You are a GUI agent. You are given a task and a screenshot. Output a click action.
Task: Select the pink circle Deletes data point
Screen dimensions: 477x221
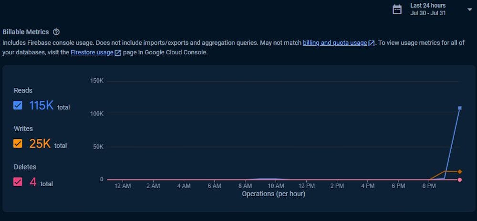pyautogui.click(x=460, y=180)
